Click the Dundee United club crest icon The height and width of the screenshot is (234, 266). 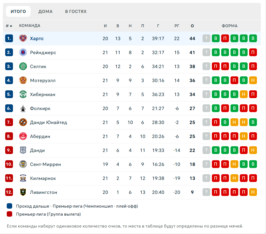click(23, 122)
